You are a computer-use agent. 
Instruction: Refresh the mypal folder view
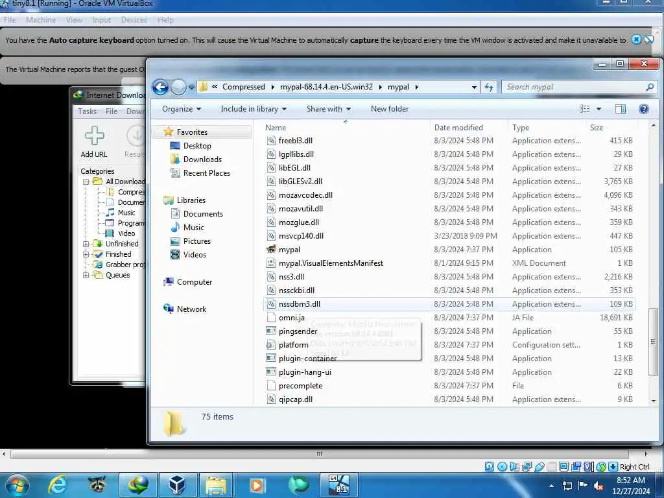(489, 87)
